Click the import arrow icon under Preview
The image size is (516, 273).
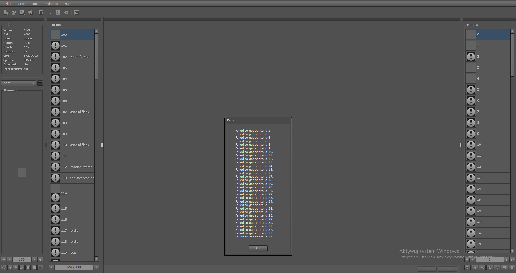pos(10,268)
